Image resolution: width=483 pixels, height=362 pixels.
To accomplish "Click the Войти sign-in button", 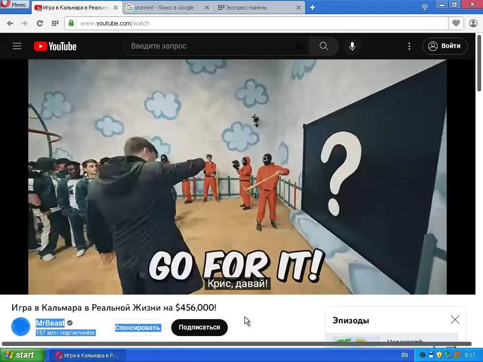I will pyautogui.click(x=445, y=46).
